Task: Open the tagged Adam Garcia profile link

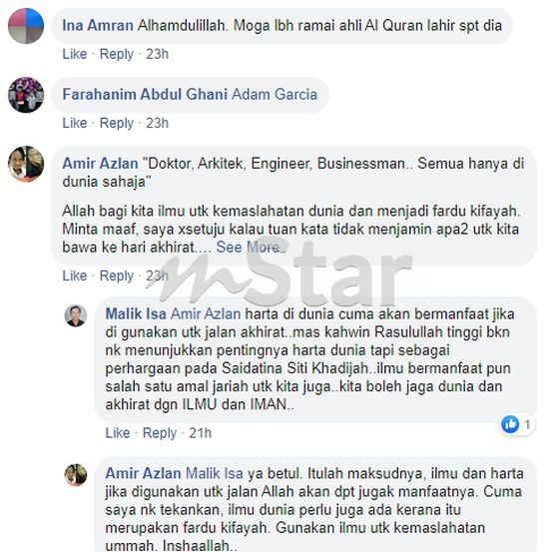Action: pos(275,95)
